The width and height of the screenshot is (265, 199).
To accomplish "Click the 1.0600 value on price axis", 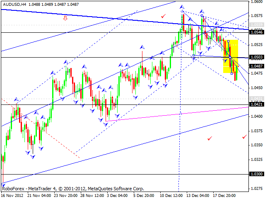I will coord(257,2).
